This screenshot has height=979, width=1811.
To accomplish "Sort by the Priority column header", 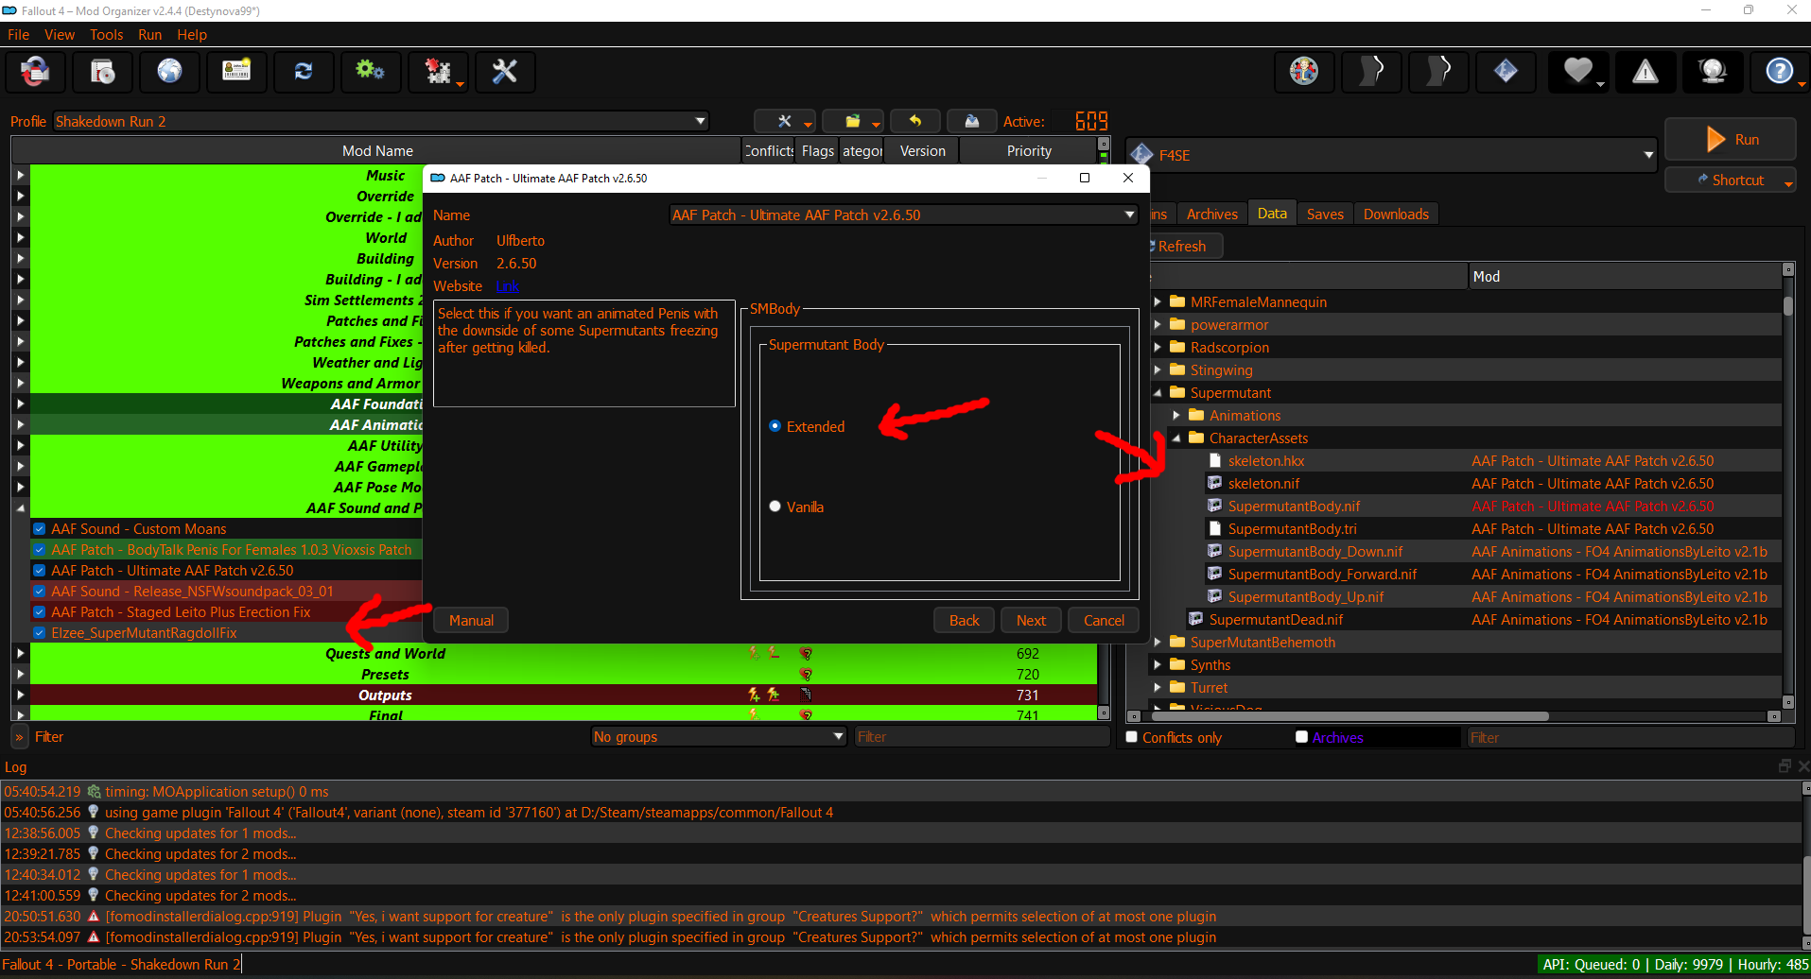I will click(x=1028, y=151).
